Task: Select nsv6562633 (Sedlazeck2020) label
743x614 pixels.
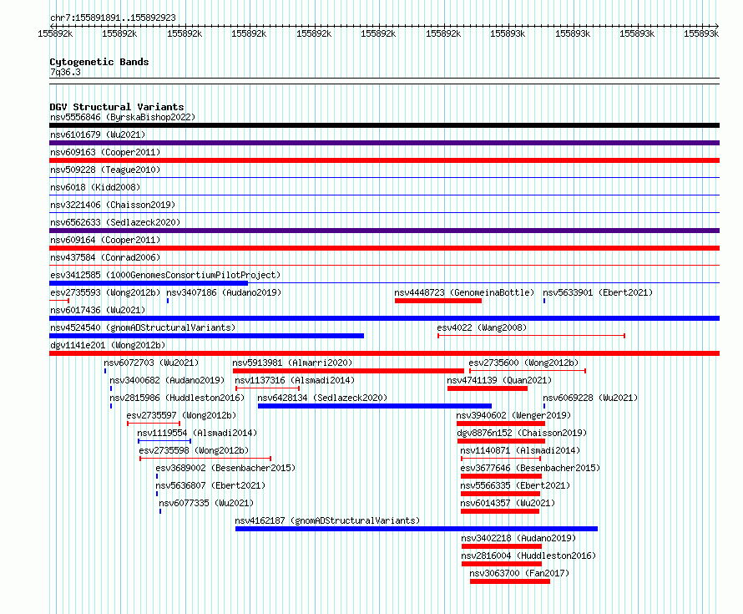Action: tap(115, 222)
